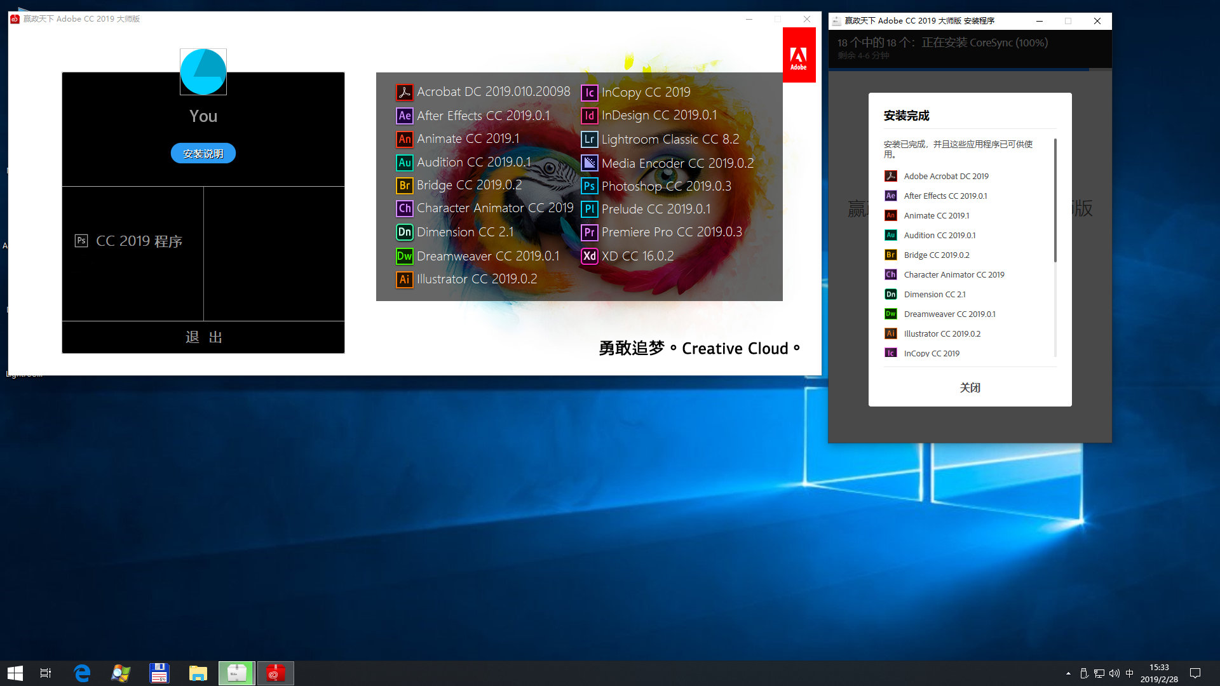Minimize the Adobe CC 2019 安装程序 window
Image resolution: width=1220 pixels, height=686 pixels.
pyautogui.click(x=1040, y=21)
